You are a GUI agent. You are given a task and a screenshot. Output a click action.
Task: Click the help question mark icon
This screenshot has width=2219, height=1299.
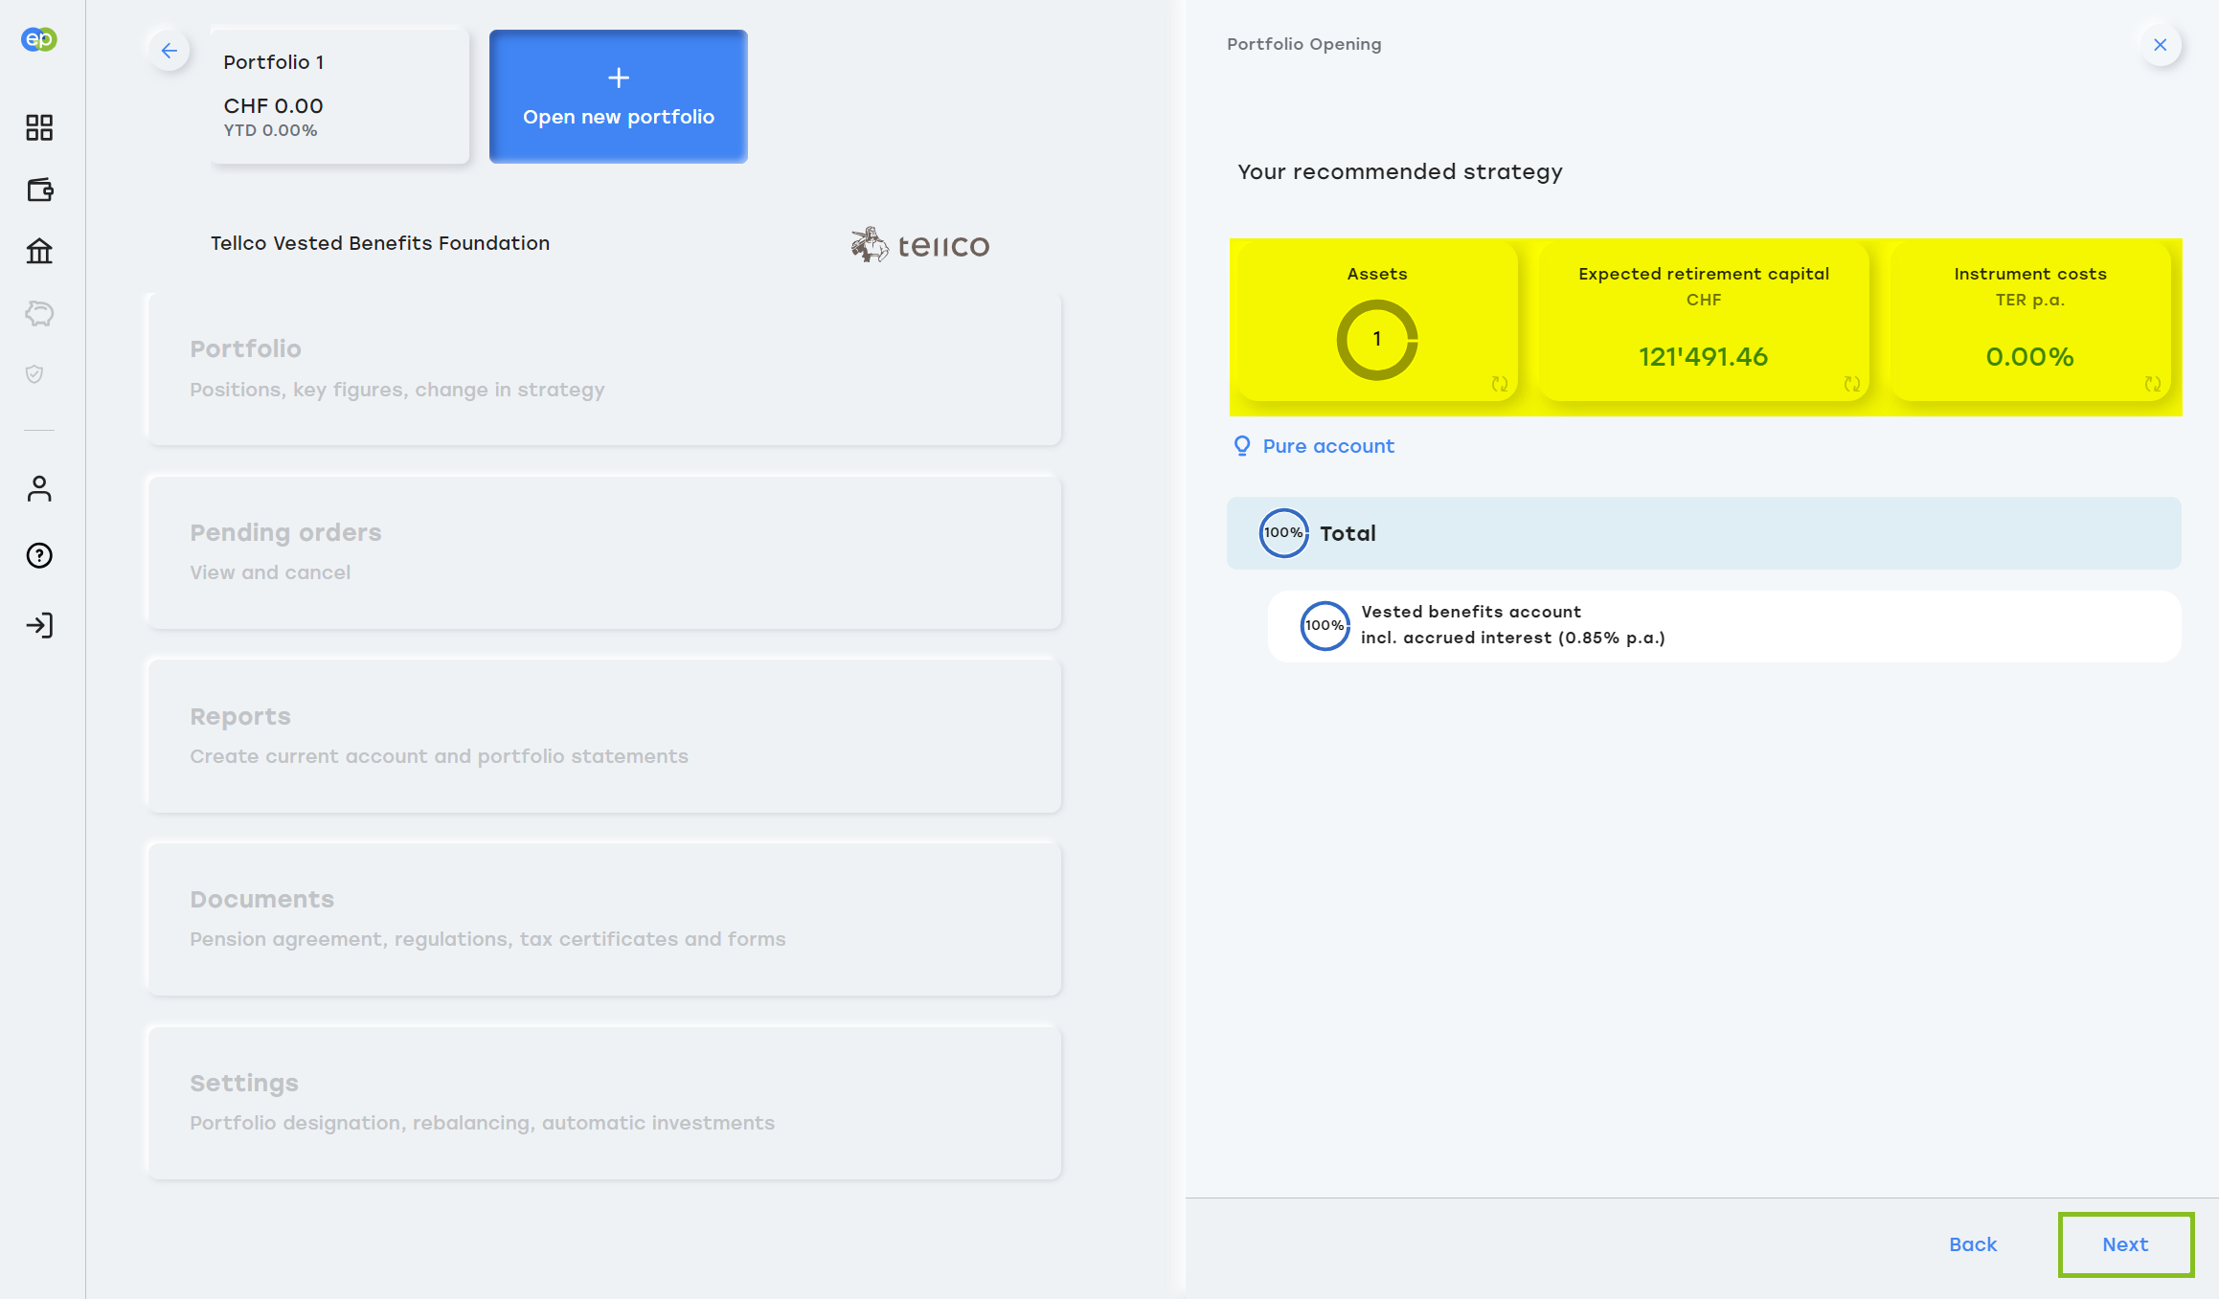(39, 555)
